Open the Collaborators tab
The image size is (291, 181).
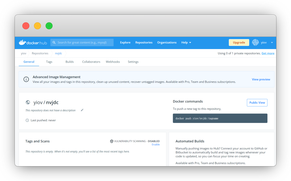coord(91,62)
